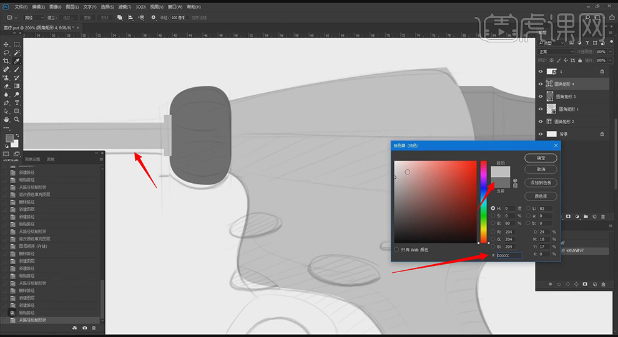Hide the 圆角矩形 1 layer
Viewport: 618px width, 337px height.
(x=541, y=109)
